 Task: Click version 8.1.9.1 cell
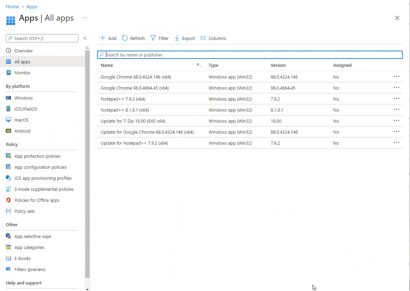point(277,110)
